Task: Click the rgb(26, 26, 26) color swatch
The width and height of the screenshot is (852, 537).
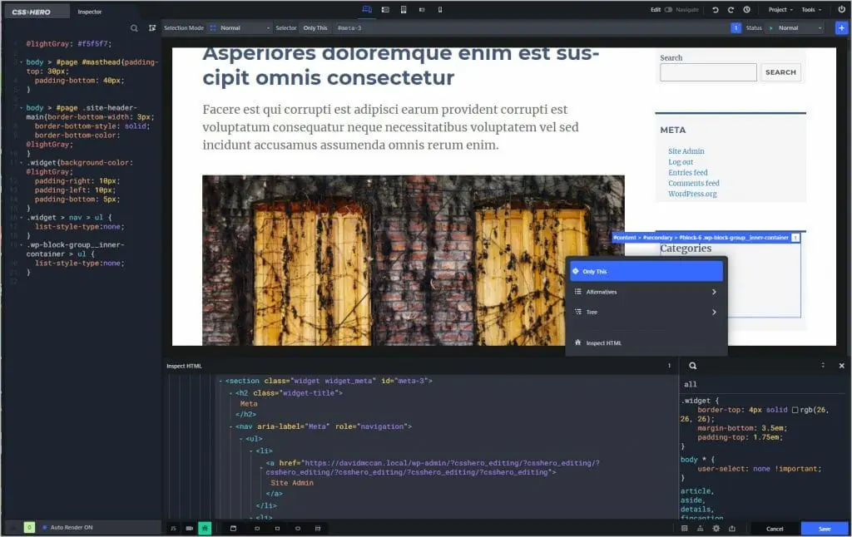Action: pyautogui.click(x=795, y=410)
